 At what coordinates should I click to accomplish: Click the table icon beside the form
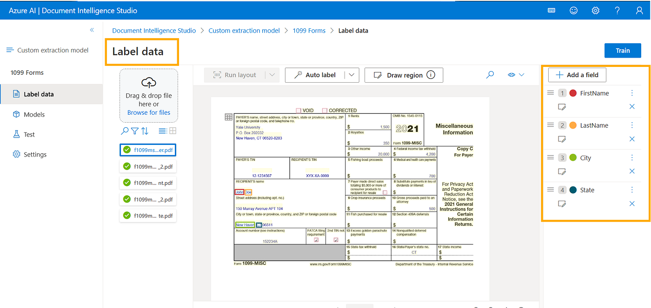[x=228, y=117]
